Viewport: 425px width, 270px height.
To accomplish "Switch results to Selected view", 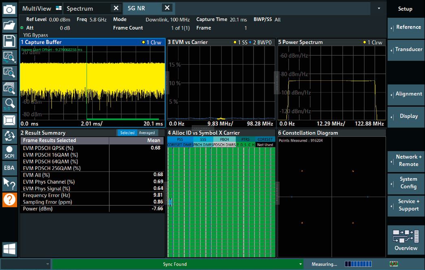I will pyautogui.click(x=127, y=133).
